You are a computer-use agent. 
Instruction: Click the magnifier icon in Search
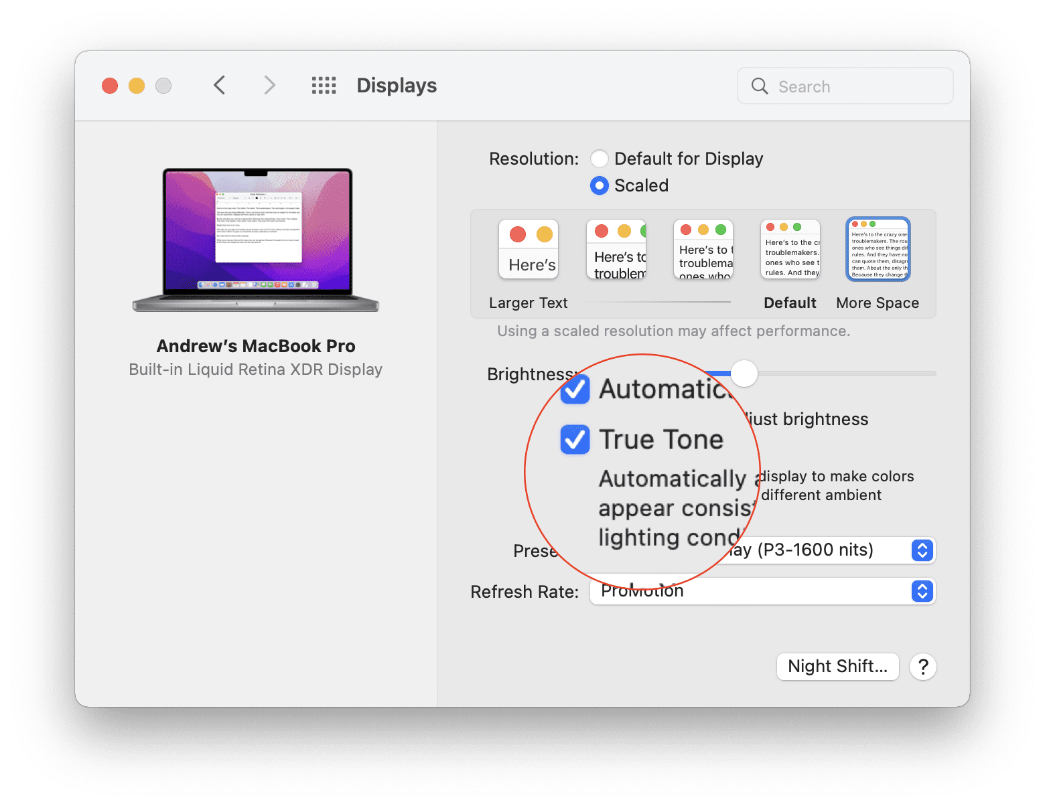pyautogui.click(x=760, y=86)
